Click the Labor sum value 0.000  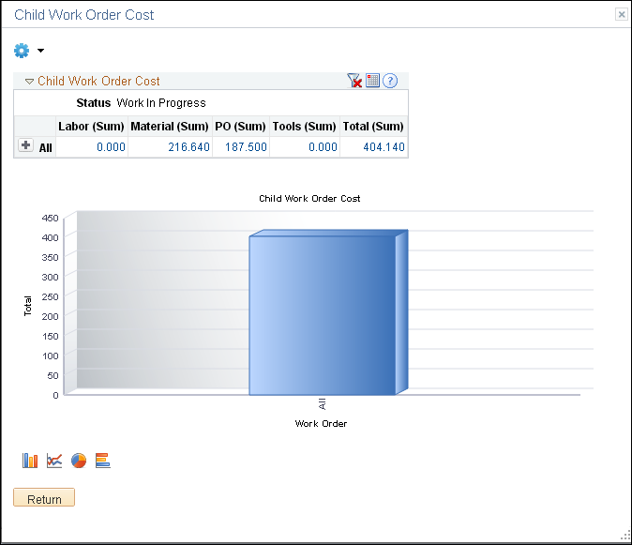click(111, 147)
